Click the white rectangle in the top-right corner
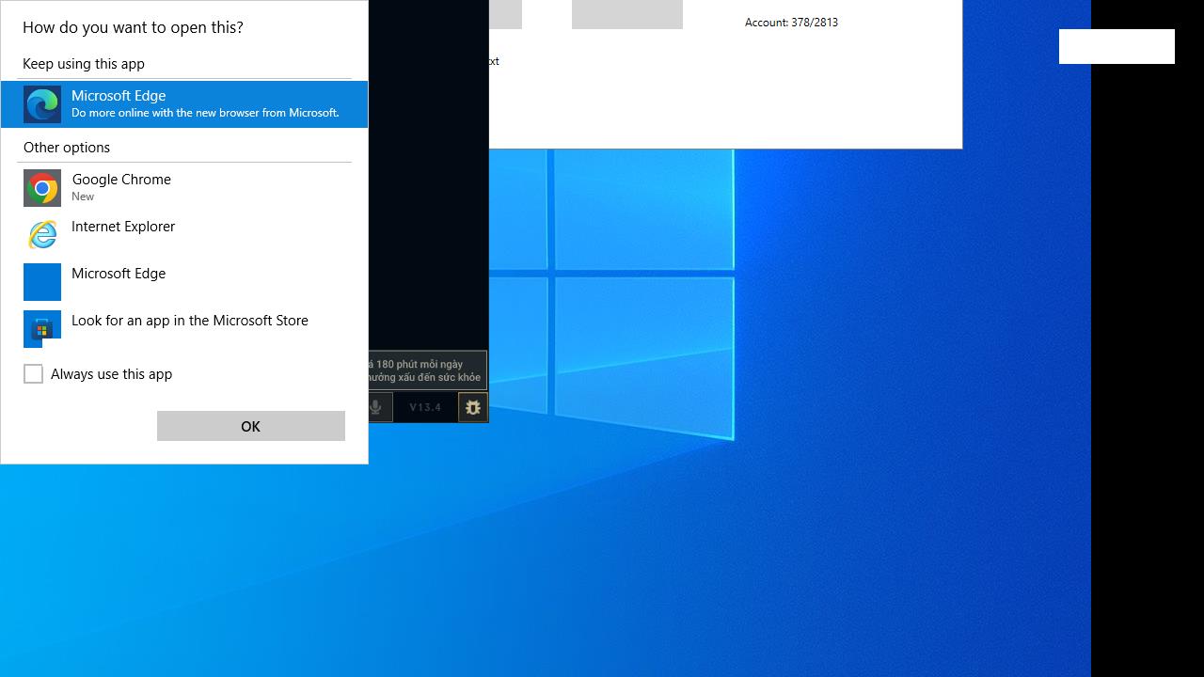The width and height of the screenshot is (1204, 677). coord(1117,46)
